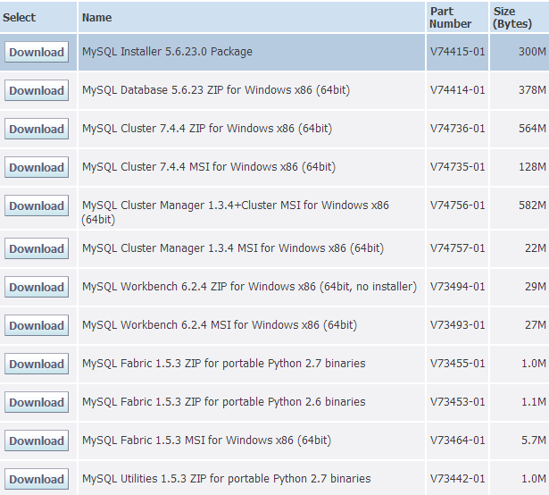The image size is (549, 495).
Task: Download Fabric 1.5.3 ZIP for Python 2.6
Action: pos(37,402)
